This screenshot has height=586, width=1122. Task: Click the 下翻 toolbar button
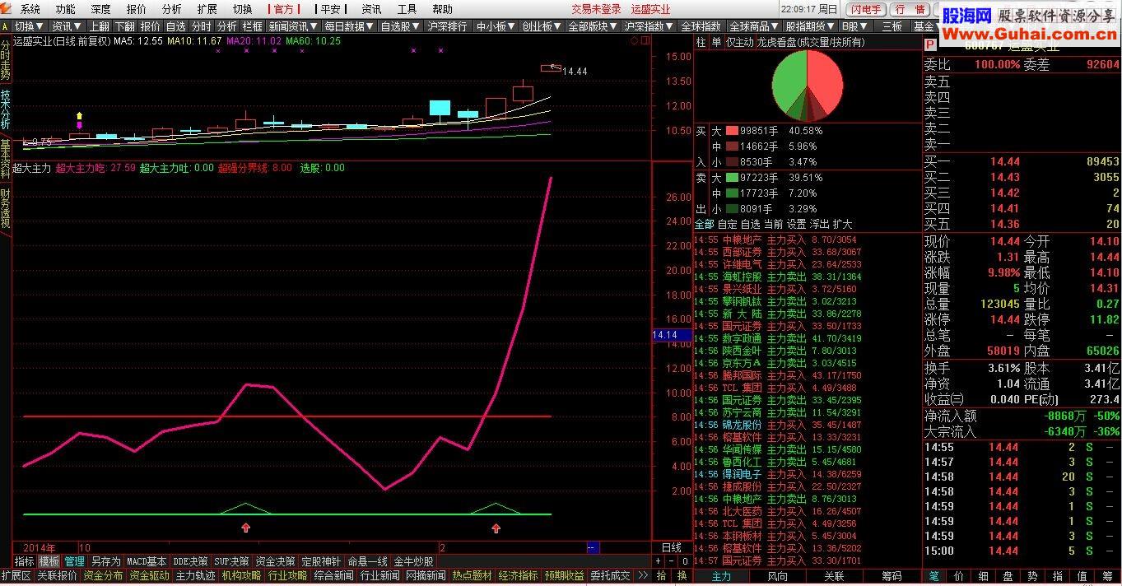(125, 26)
